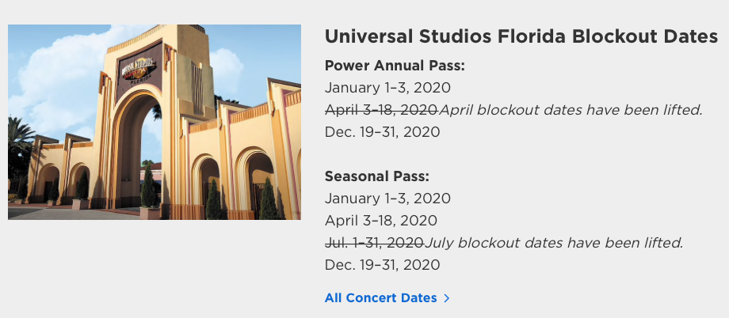The height and width of the screenshot is (318, 729).
Task: Select the Seasonal Pass label
Action: point(377,176)
